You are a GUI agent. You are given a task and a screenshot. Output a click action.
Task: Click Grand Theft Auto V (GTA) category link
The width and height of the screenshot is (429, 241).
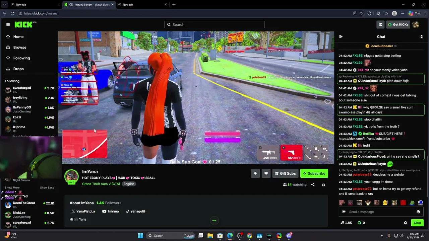click(x=101, y=184)
